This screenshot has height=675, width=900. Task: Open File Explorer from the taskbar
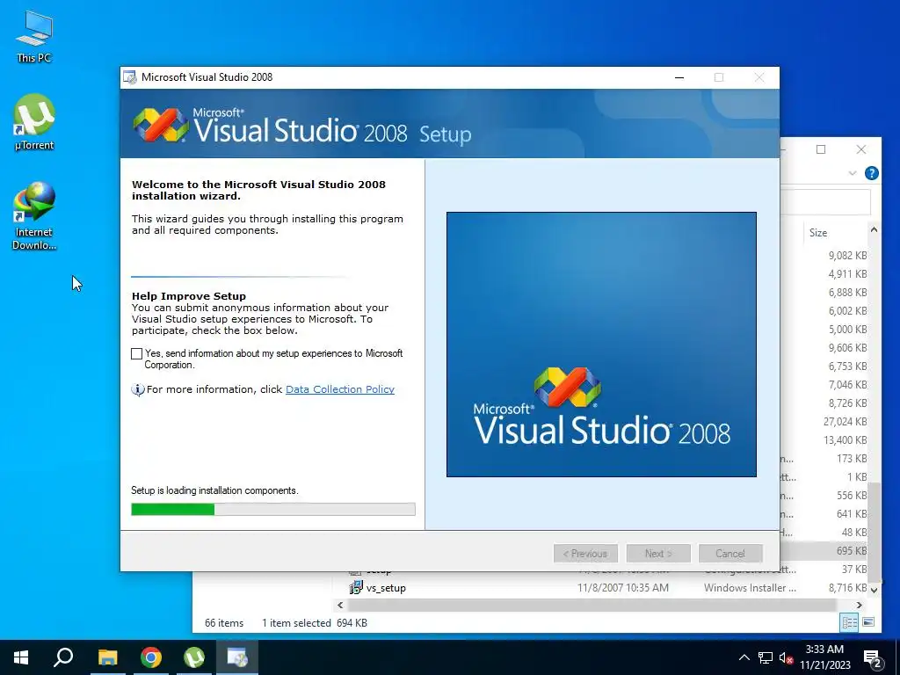pos(107,657)
